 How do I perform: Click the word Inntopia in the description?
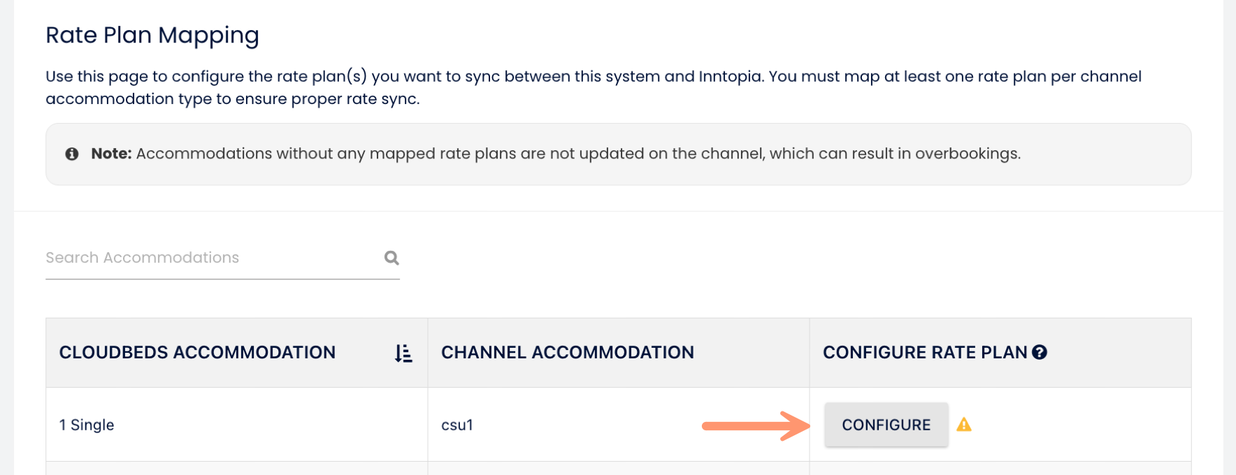coord(730,76)
